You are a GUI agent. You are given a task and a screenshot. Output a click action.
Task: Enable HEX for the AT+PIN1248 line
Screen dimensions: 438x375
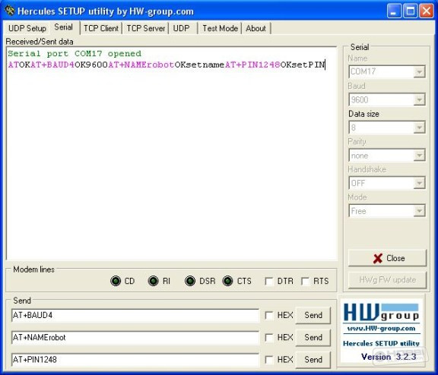[x=269, y=360]
